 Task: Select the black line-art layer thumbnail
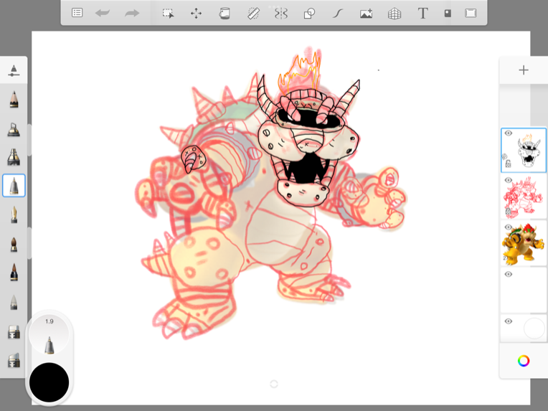click(x=523, y=150)
